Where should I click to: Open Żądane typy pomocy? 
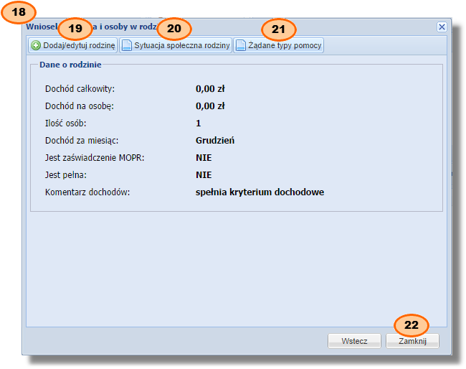[x=279, y=46]
